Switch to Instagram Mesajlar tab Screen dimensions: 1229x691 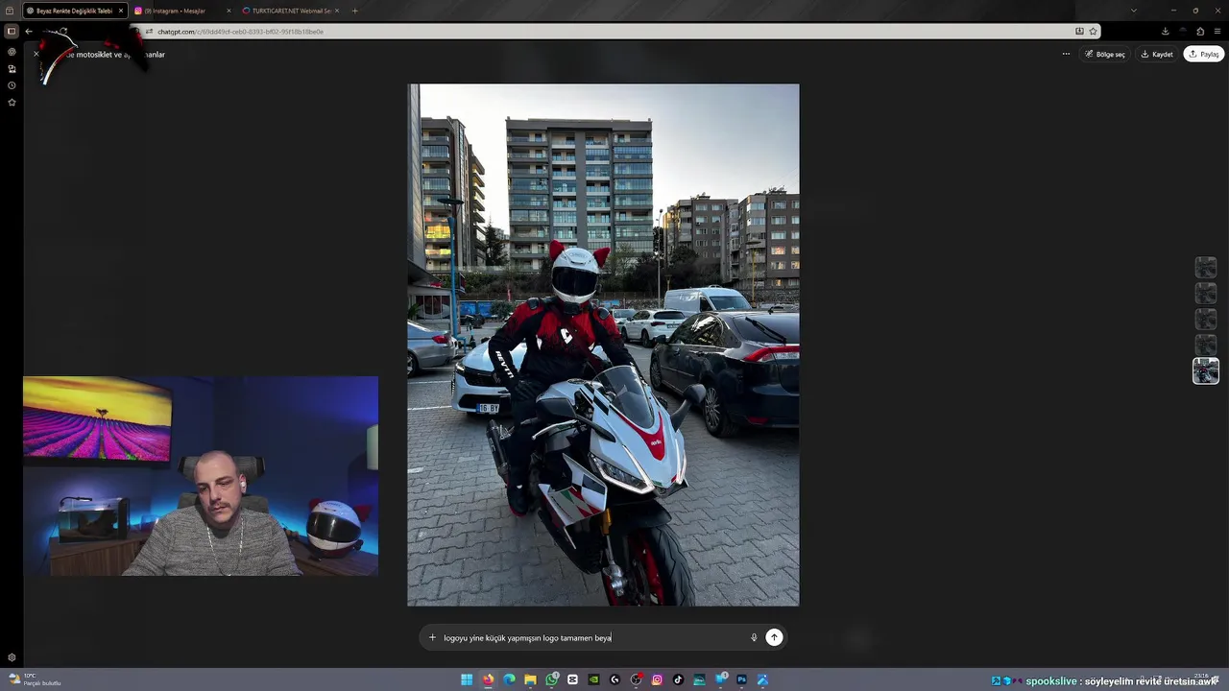pyautogui.click(x=182, y=11)
